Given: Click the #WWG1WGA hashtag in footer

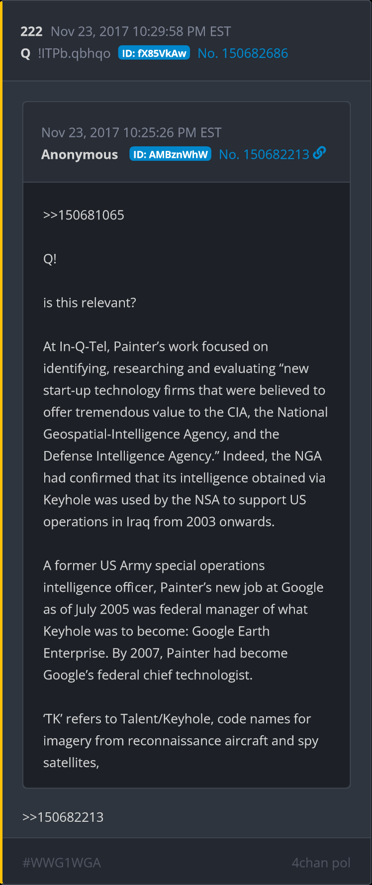Looking at the screenshot, I should tap(62, 863).
